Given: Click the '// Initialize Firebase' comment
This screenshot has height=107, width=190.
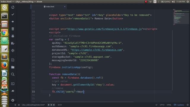Looking at the screenshot, I should pos(65,36).
